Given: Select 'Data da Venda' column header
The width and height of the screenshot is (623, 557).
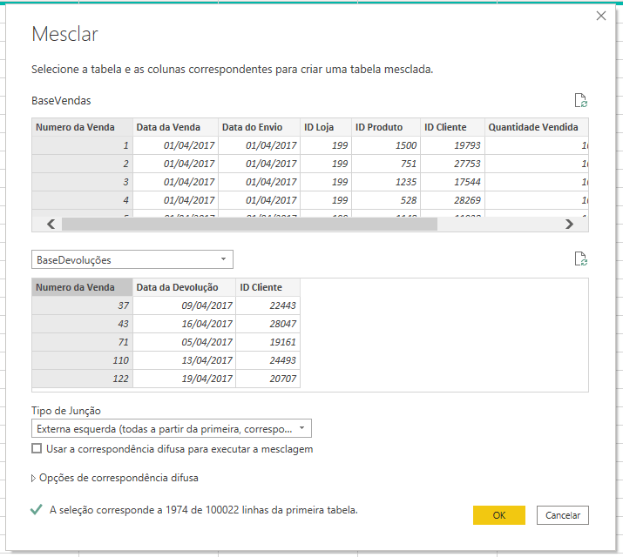Looking at the screenshot, I should click(176, 127).
